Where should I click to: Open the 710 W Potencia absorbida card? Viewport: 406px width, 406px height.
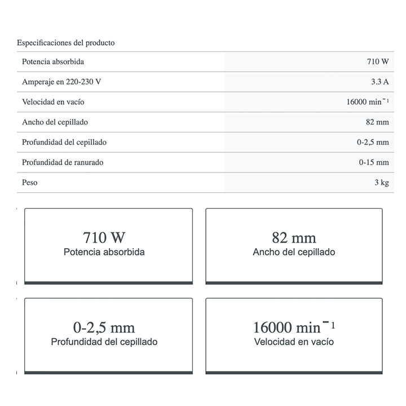click(x=108, y=244)
